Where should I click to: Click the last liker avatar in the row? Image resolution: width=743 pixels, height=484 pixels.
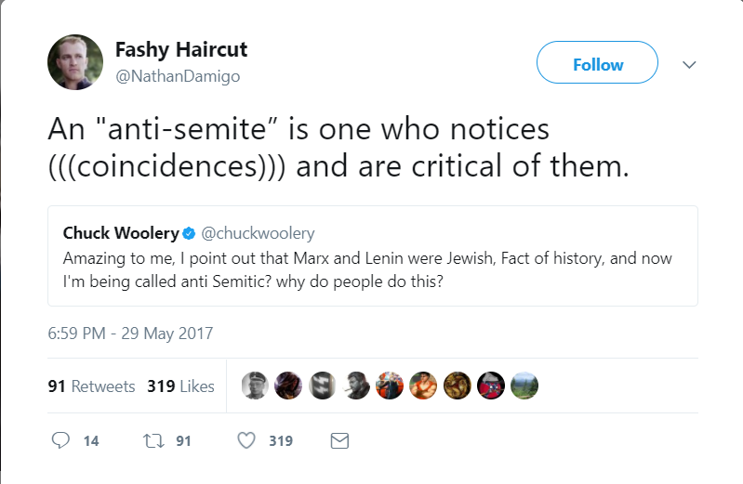[x=524, y=386]
